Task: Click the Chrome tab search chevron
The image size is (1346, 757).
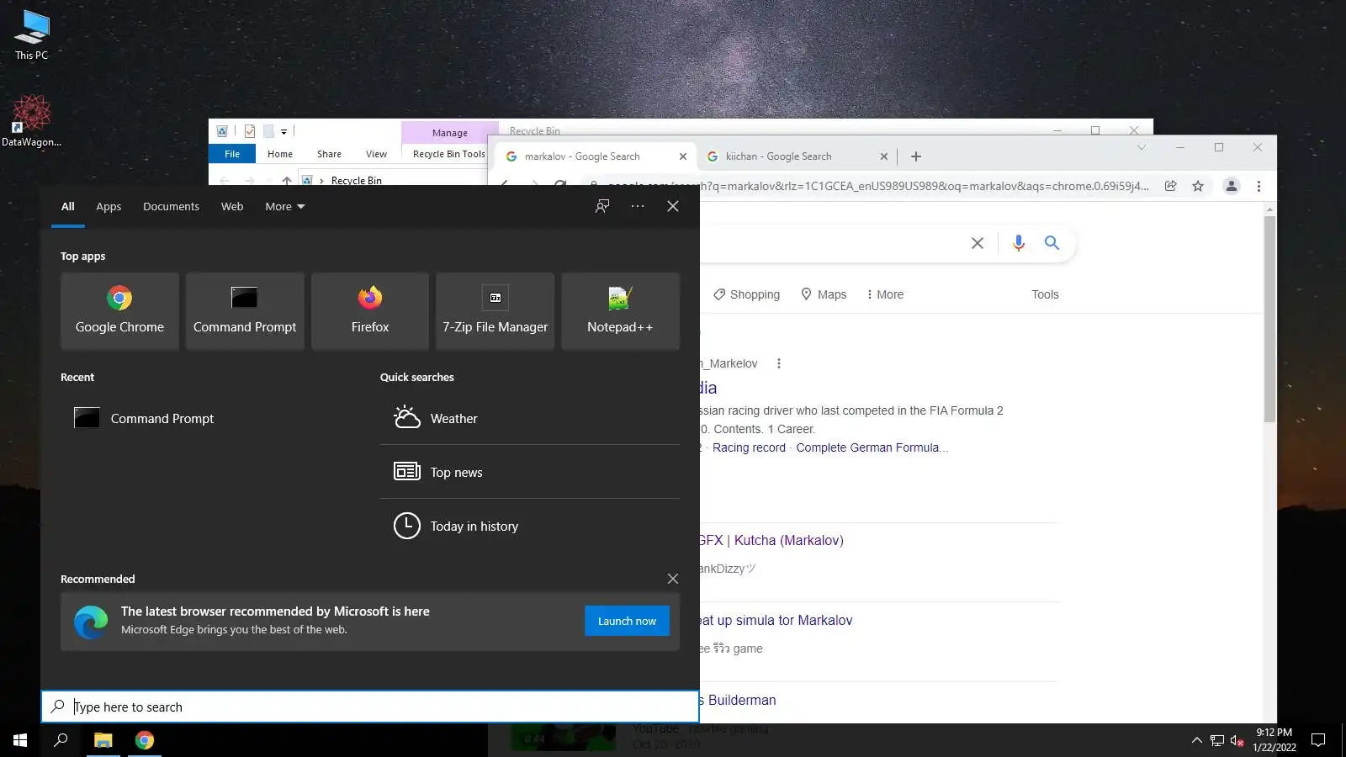Action: [x=1141, y=147]
